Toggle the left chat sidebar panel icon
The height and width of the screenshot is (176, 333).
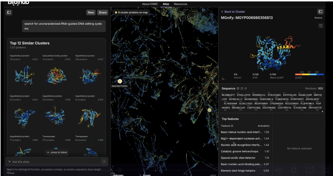tap(9, 13)
